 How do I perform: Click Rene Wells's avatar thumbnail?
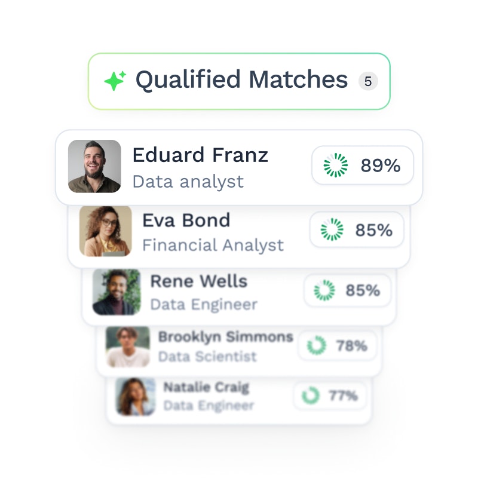(117, 292)
